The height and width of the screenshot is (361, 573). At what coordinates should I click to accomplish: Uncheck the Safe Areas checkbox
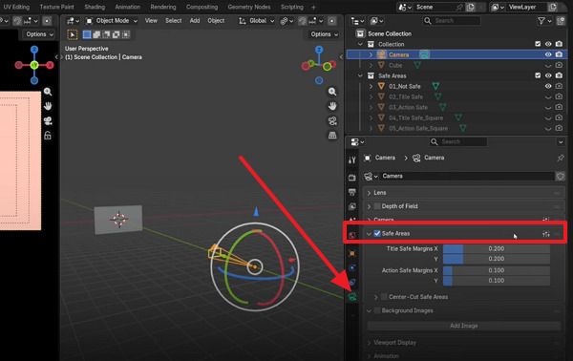click(x=377, y=233)
